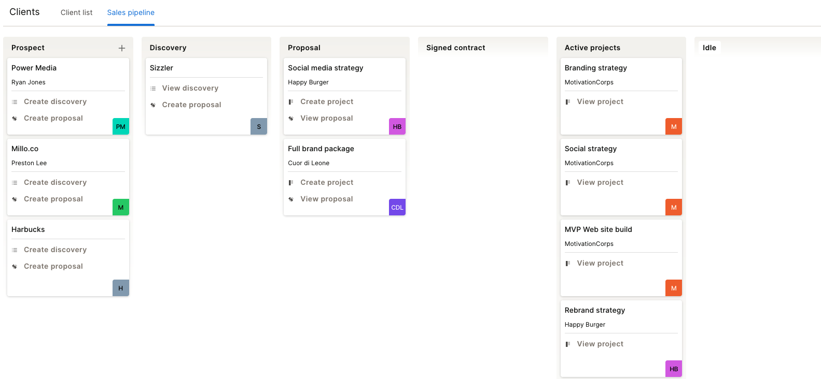Image resolution: width=821 pixels, height=379 pixels.
Task: Click the orange M badge on Branding strategy
Action: pos(674,127)
